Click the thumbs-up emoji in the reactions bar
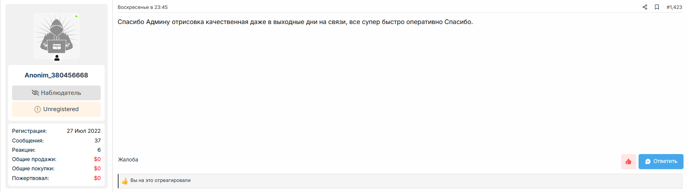Screen dimensions: 687x192 click(x=125, y=181)
